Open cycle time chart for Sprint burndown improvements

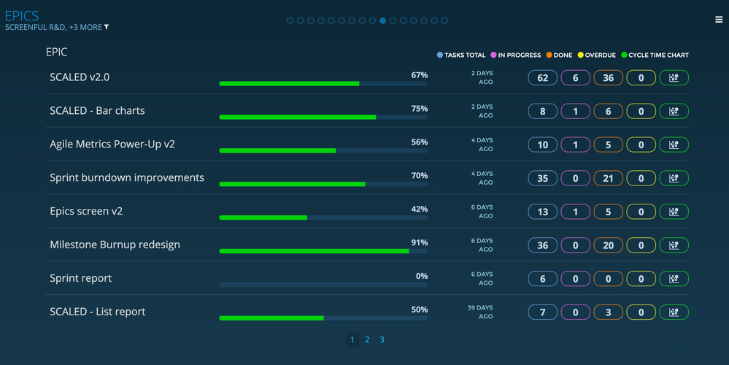[674, 178]
